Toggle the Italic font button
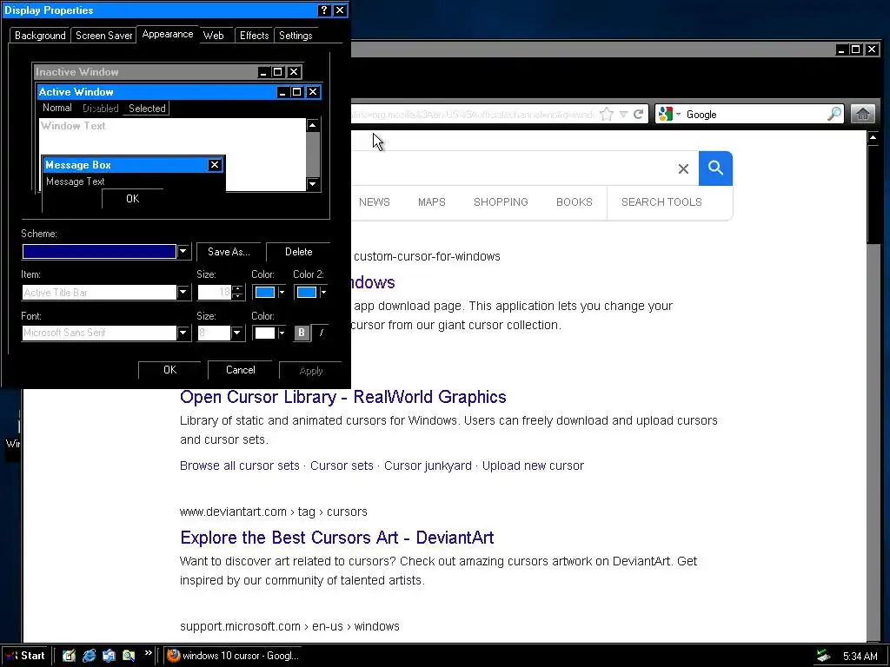 [x=322, y=333]
